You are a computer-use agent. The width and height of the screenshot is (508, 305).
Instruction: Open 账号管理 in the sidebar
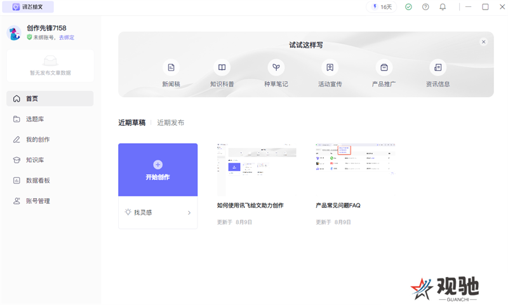[x=50, y=201]
